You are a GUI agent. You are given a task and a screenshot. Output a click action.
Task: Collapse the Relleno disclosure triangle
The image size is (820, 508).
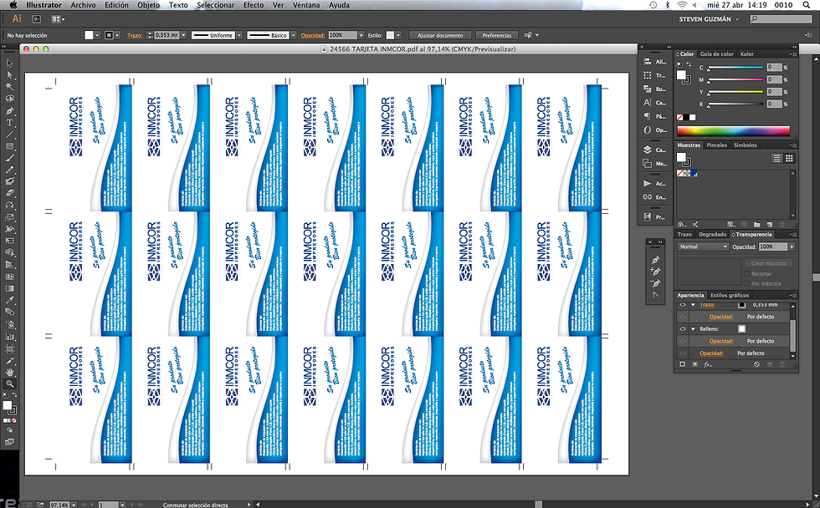tap(694, 329)
